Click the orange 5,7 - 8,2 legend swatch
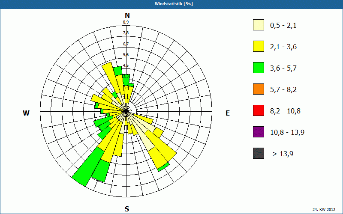Viewport: 343px width, 214px height. (x=259, y=89)
